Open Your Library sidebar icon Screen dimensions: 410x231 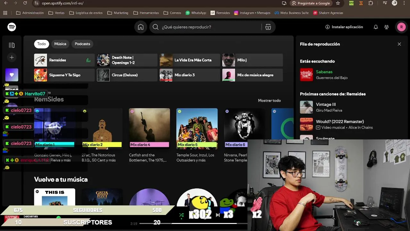[x=12, y=45]
